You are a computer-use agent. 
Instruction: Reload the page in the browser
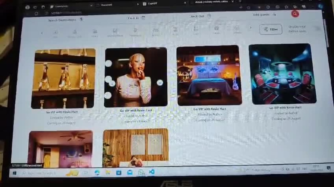pyautogui.click(x=36, y=14)
